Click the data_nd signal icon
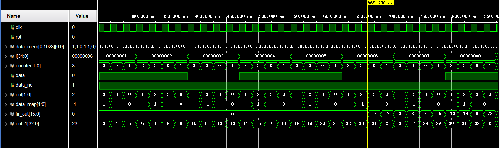Image resolution: width=500 pixels, height=148 pixels. [x=13, y=85]
